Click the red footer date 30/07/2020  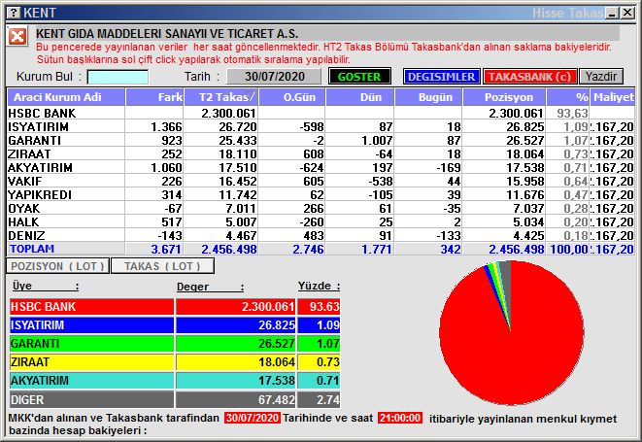point(253,418)
